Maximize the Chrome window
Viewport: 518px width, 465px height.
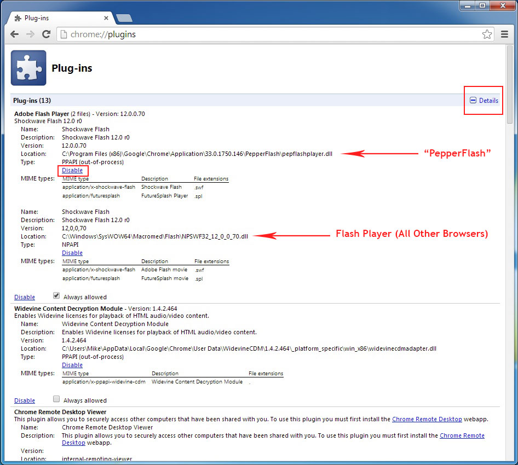pyautogui.click(x=482, y=6)
